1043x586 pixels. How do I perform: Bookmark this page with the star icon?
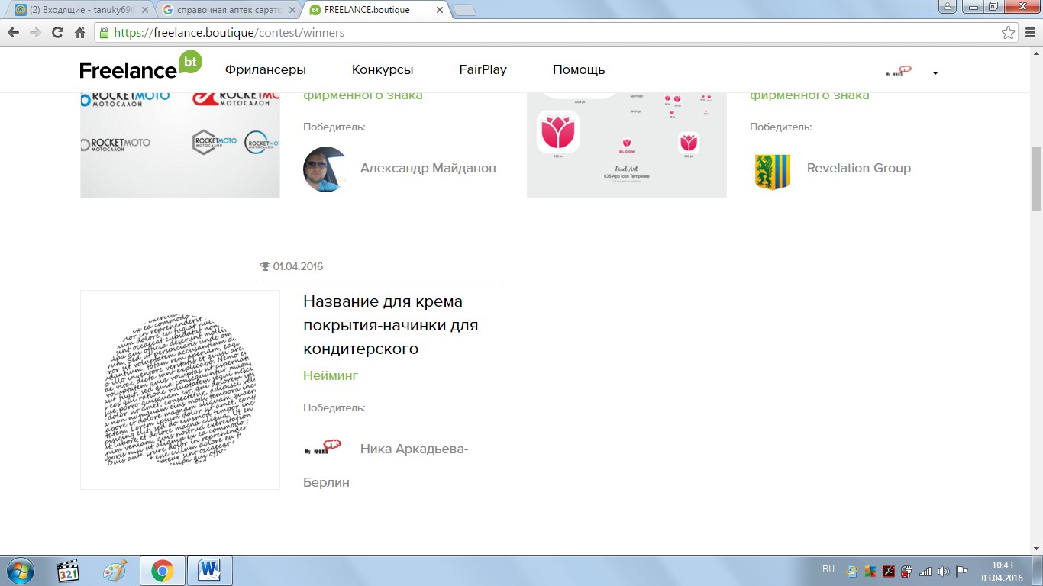(x=1009, y=33)
